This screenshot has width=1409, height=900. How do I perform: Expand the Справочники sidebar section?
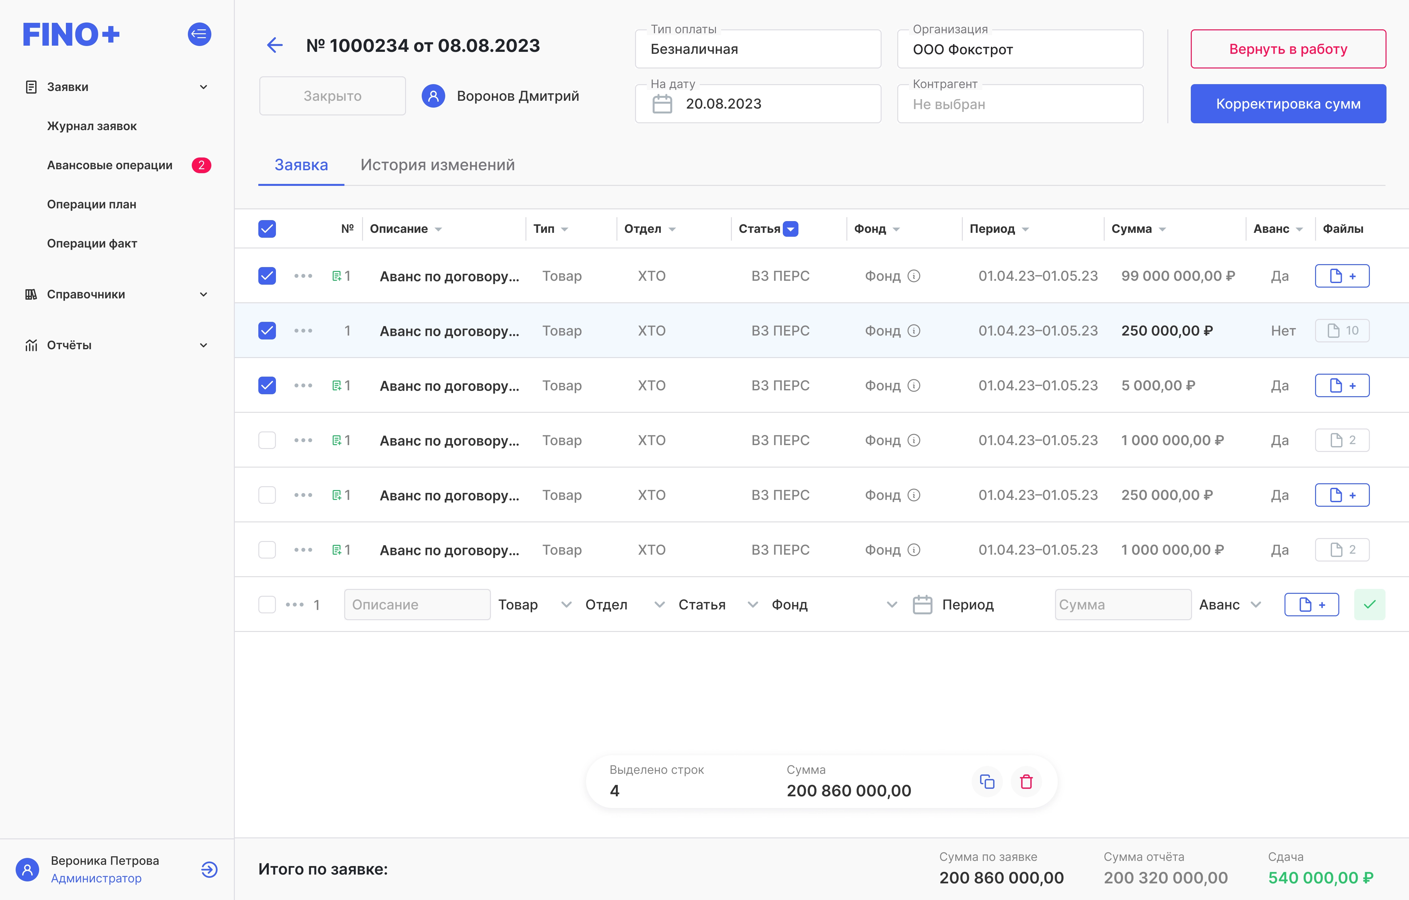point(116,294)
